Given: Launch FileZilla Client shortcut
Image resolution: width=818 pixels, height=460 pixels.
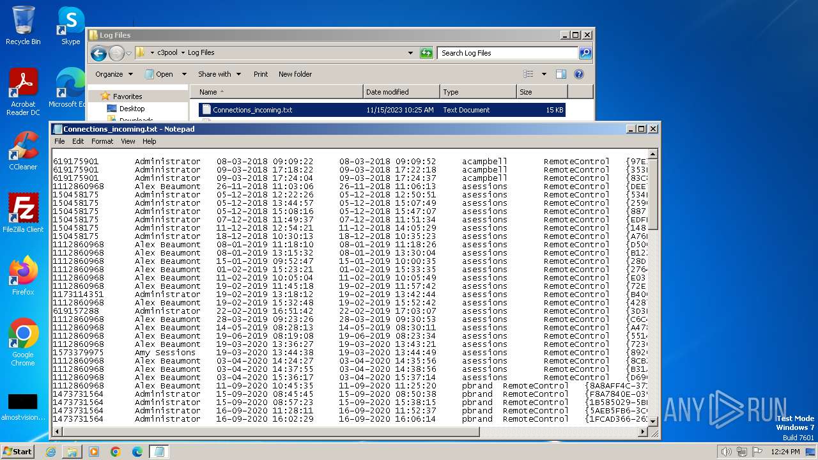Looking at the screenshot, I should coord(23,213).
